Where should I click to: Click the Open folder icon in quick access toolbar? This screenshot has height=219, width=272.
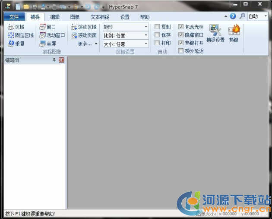(x=26, y=7)
